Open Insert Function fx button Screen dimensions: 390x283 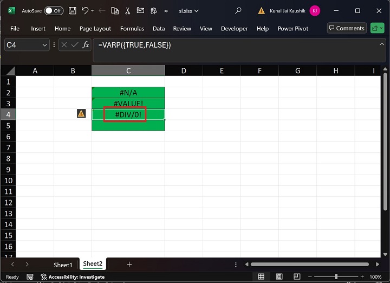click(86, 45)
